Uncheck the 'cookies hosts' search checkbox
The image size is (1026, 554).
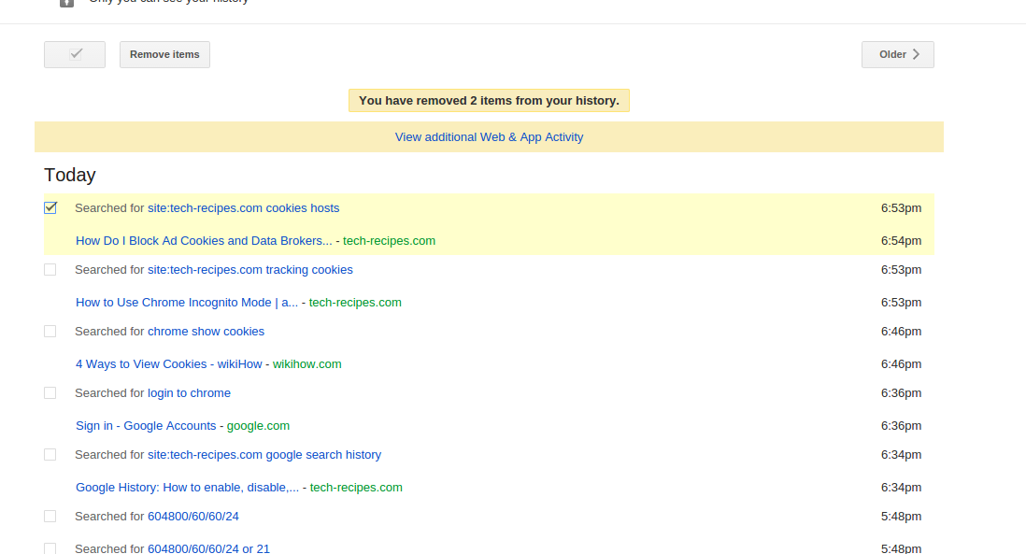[50, 207]
